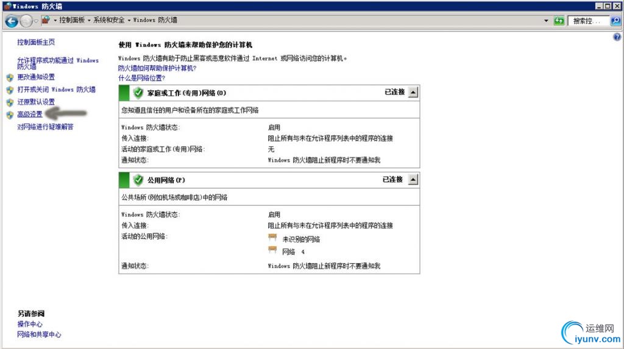Click the 公用网络 (P) section header
624x349 pixels.
(x=269, y=180)
